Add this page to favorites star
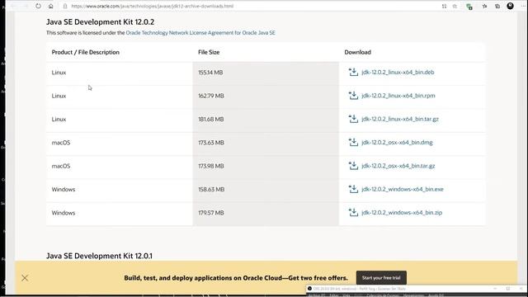 coord(455,6)
